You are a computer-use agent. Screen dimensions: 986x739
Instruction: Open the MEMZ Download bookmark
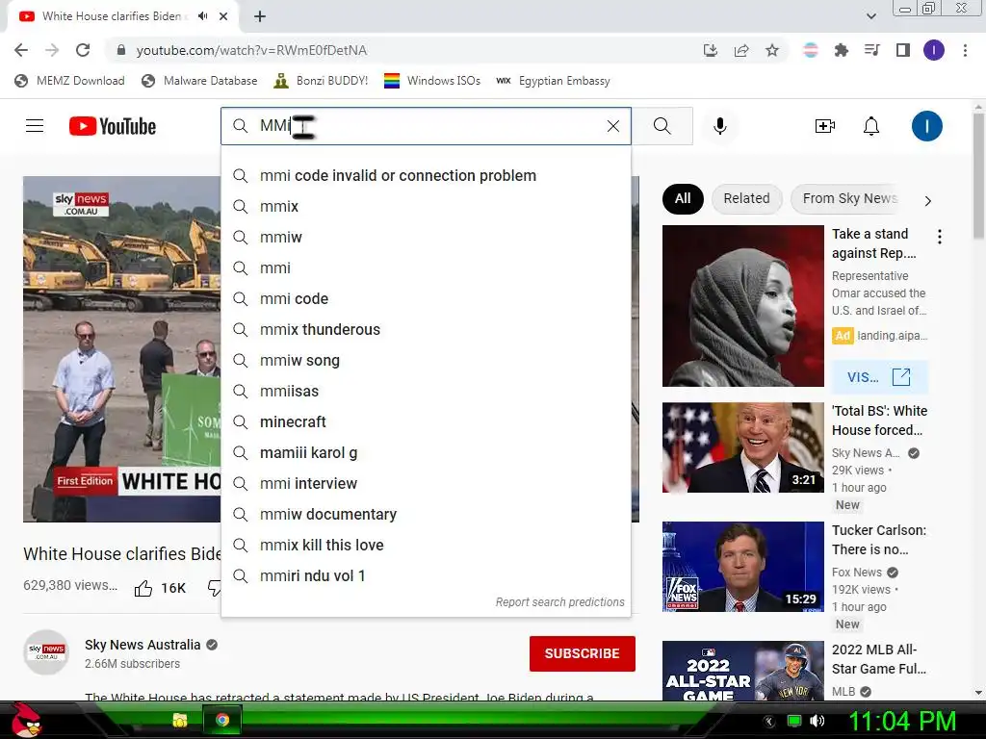[x=69, y=81]
